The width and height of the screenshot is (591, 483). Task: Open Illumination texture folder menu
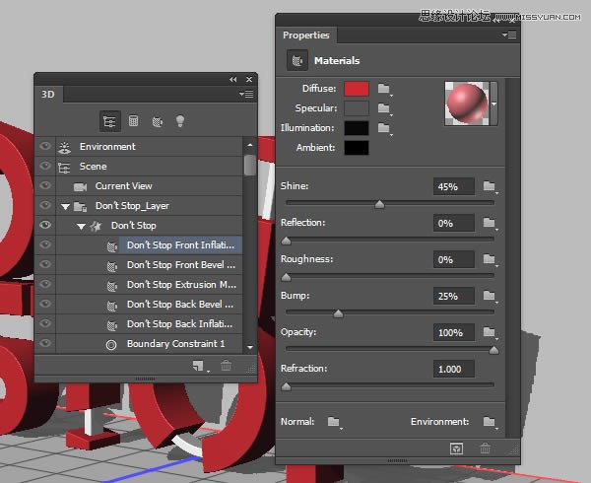[x=384, y=128]
